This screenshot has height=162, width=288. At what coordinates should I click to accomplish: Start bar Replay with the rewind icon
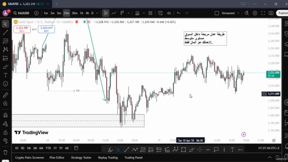point(169,13)
